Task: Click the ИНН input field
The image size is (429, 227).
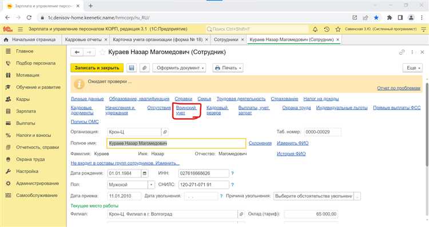Action: (204, 173)
